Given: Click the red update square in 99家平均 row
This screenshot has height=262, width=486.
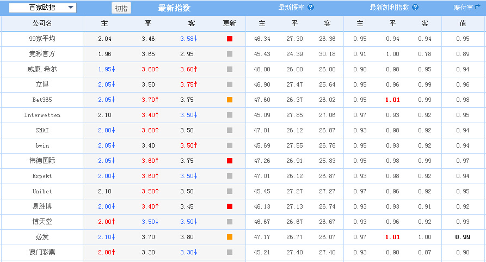Looking at the screenshot, I should coord(230,39).
